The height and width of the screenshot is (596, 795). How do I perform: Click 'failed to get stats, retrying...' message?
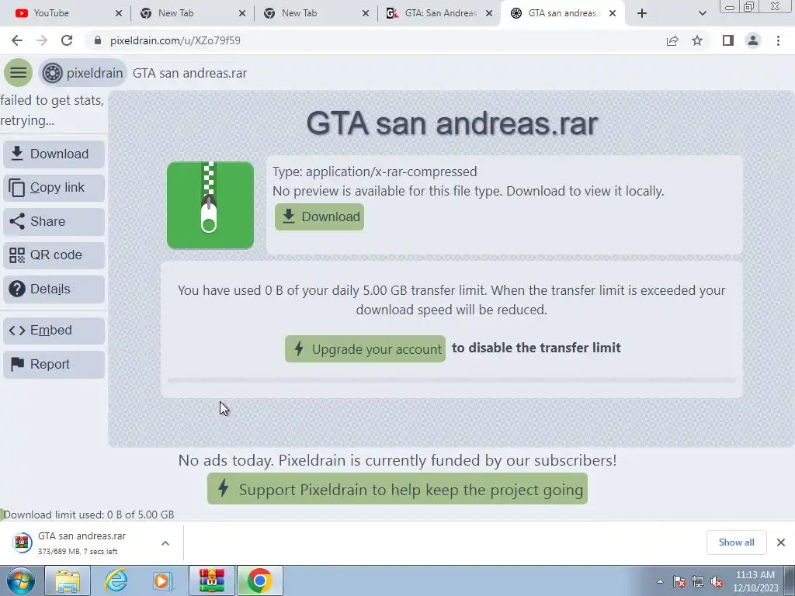click(x=52, y=110)
